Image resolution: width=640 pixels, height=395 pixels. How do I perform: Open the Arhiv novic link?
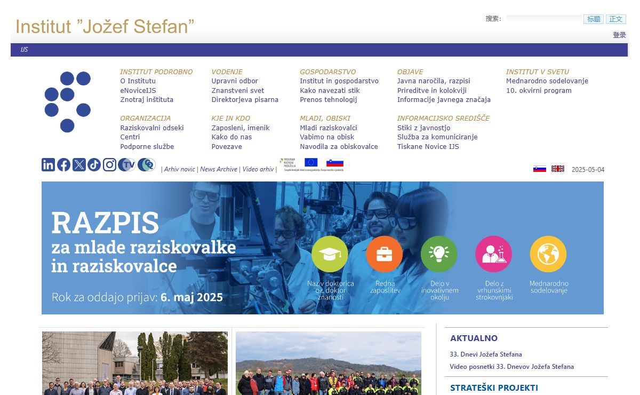(x=180, y=169)
